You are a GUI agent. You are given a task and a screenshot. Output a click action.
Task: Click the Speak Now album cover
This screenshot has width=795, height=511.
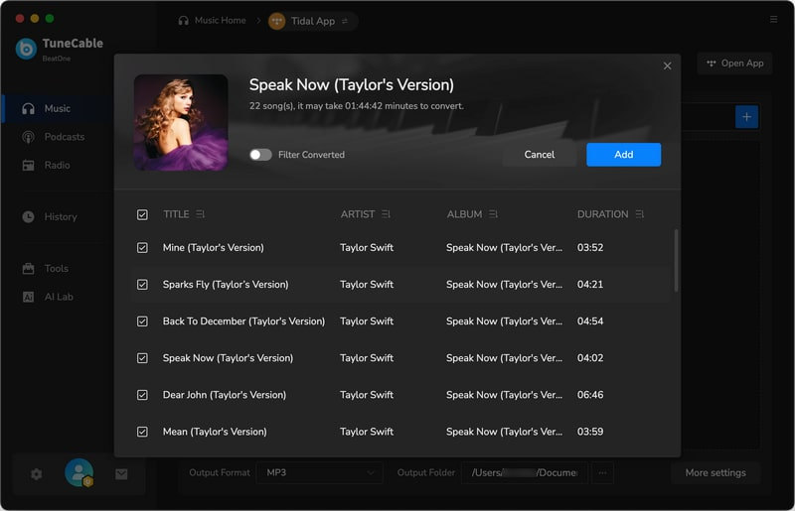[181, 123]
